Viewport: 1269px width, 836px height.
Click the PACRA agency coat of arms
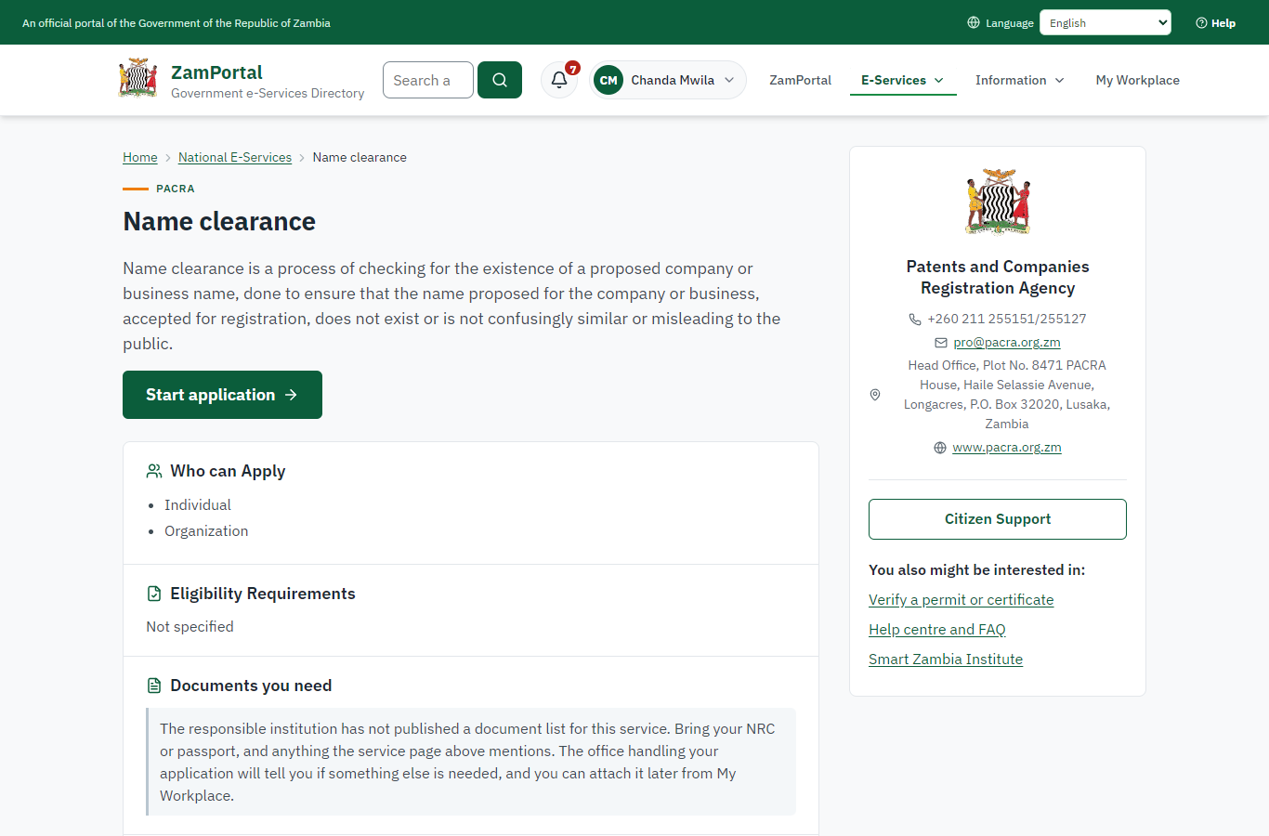998,202
